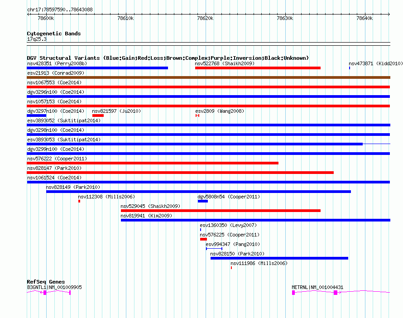
Task: Open the nsv1061524 (Coe2014) blue bar
Action: pos(208,182)
